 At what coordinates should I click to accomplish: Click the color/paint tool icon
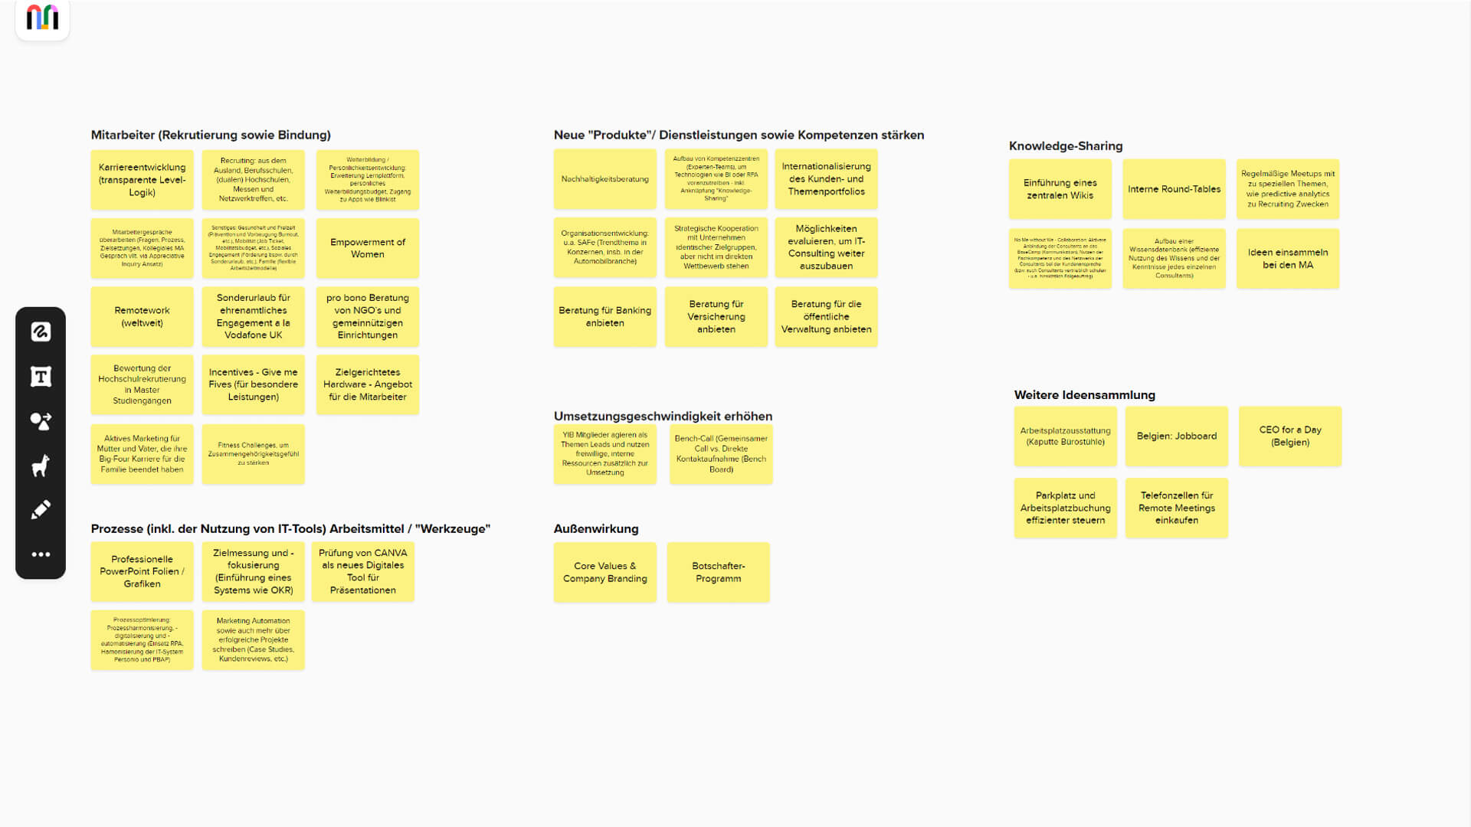[41, 509]
